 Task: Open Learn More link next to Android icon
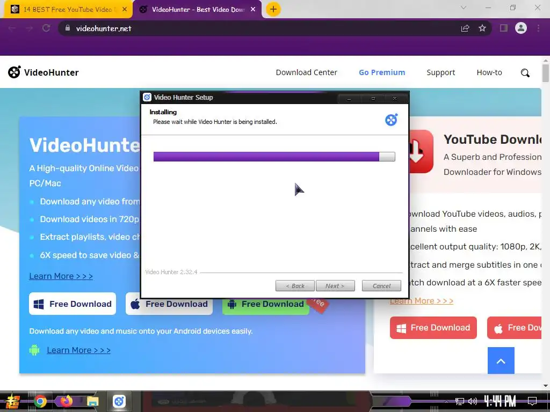[x=78, y=350]
